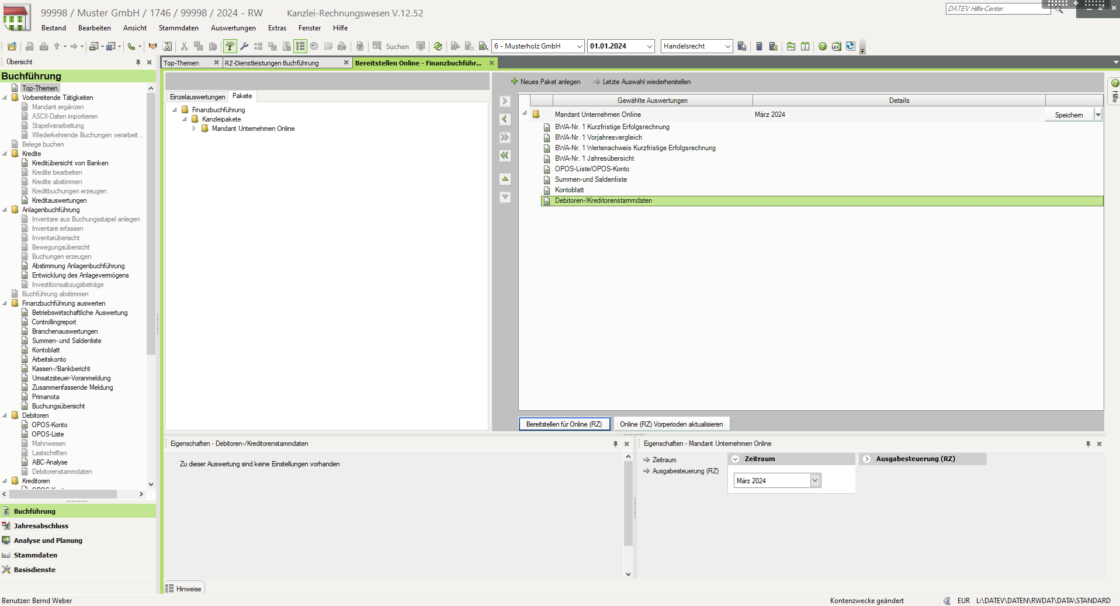Click the green refresh arrows toolbar icon
The image size is (1120, 606).
pyautogui.click(x=438, y=46)
